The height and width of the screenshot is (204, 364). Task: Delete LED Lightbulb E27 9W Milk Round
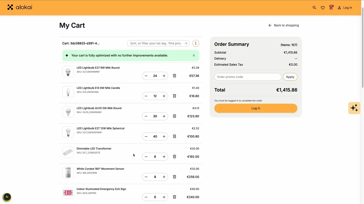coord(175,76)
